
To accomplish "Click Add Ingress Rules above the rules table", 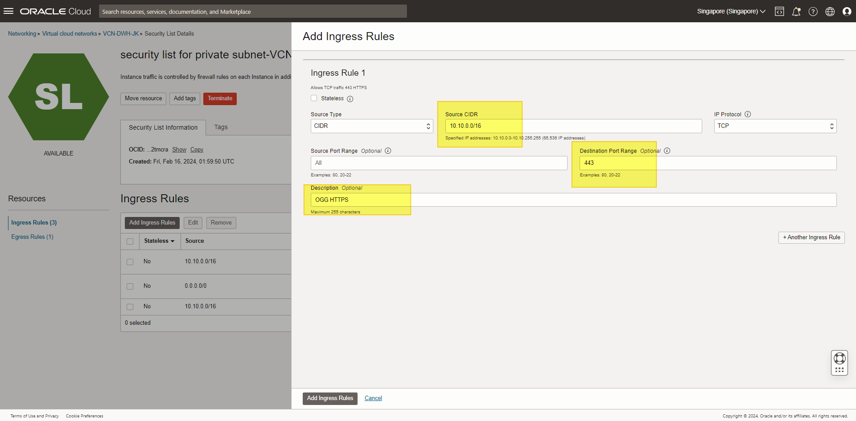I will click(152, 223).
